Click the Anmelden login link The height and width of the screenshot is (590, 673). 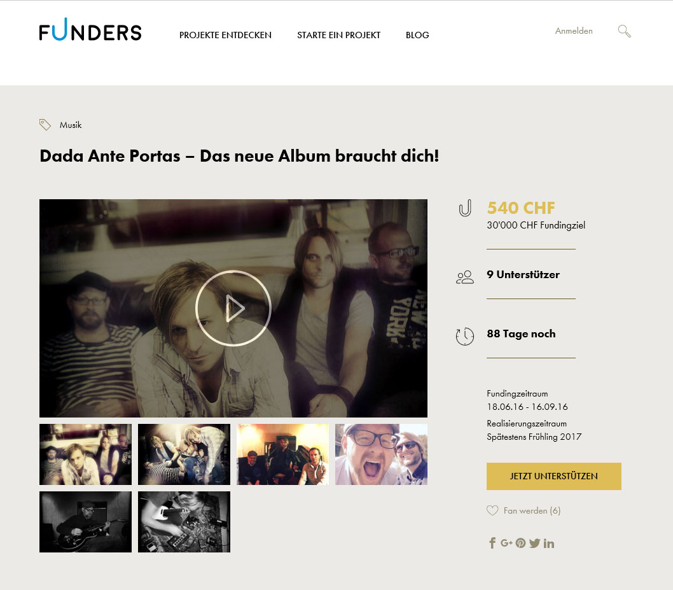[x=573, y=31]
